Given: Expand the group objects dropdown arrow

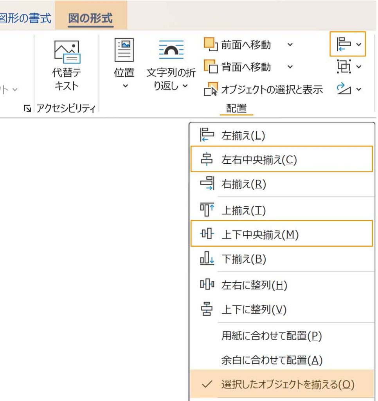Looking at the screenshot, I should click(x=358, y=67).
